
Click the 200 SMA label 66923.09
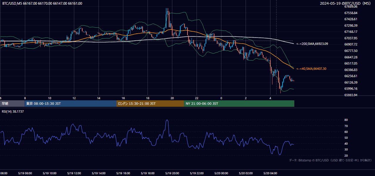tap(312, 44)
